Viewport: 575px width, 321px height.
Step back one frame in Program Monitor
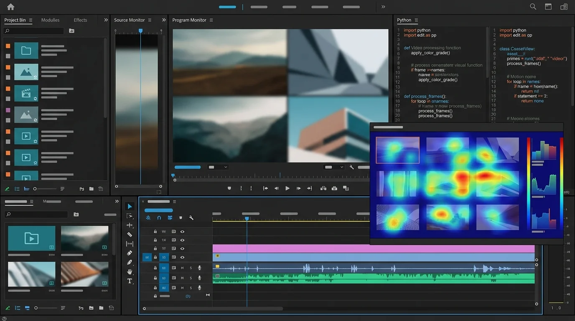pyautogui.click(x=276, y=189)
